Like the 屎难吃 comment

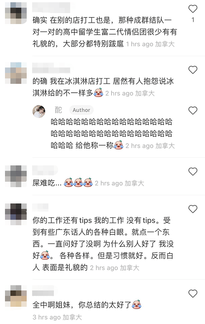pyautogui.click(x=193, y=171)
